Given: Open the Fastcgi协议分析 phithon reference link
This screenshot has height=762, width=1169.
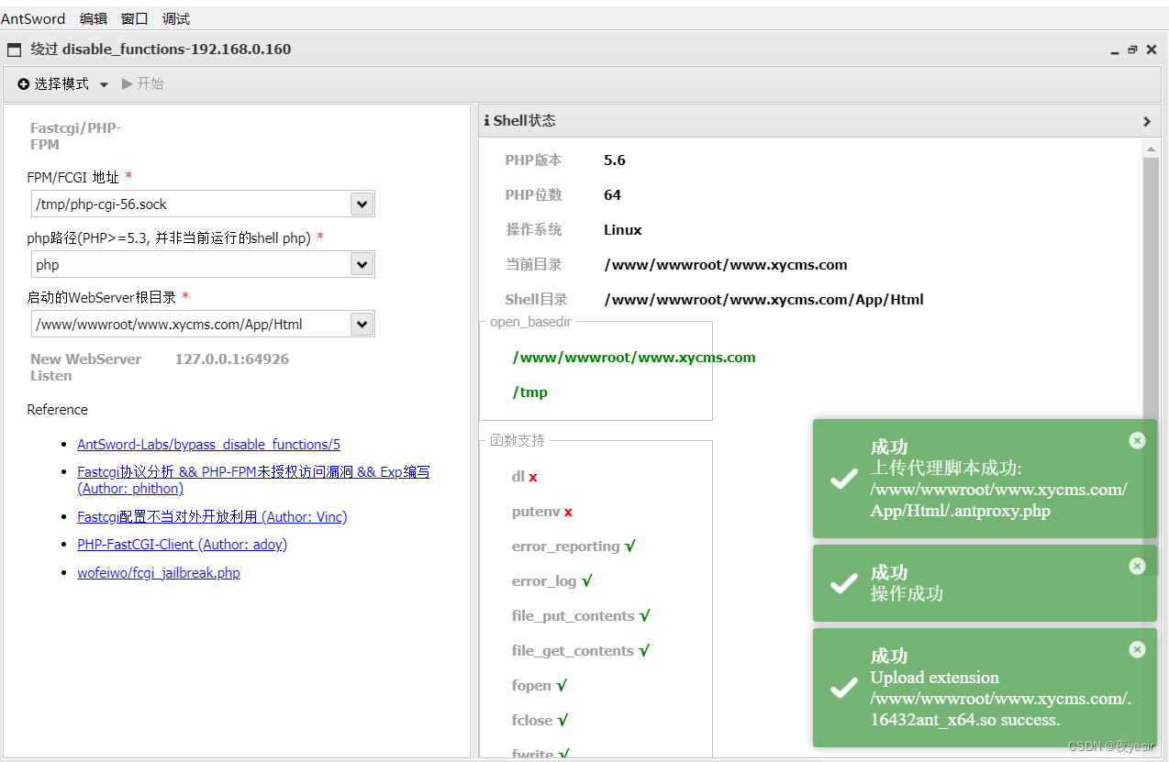Looking at the screenshot, I should click(253, 480).
